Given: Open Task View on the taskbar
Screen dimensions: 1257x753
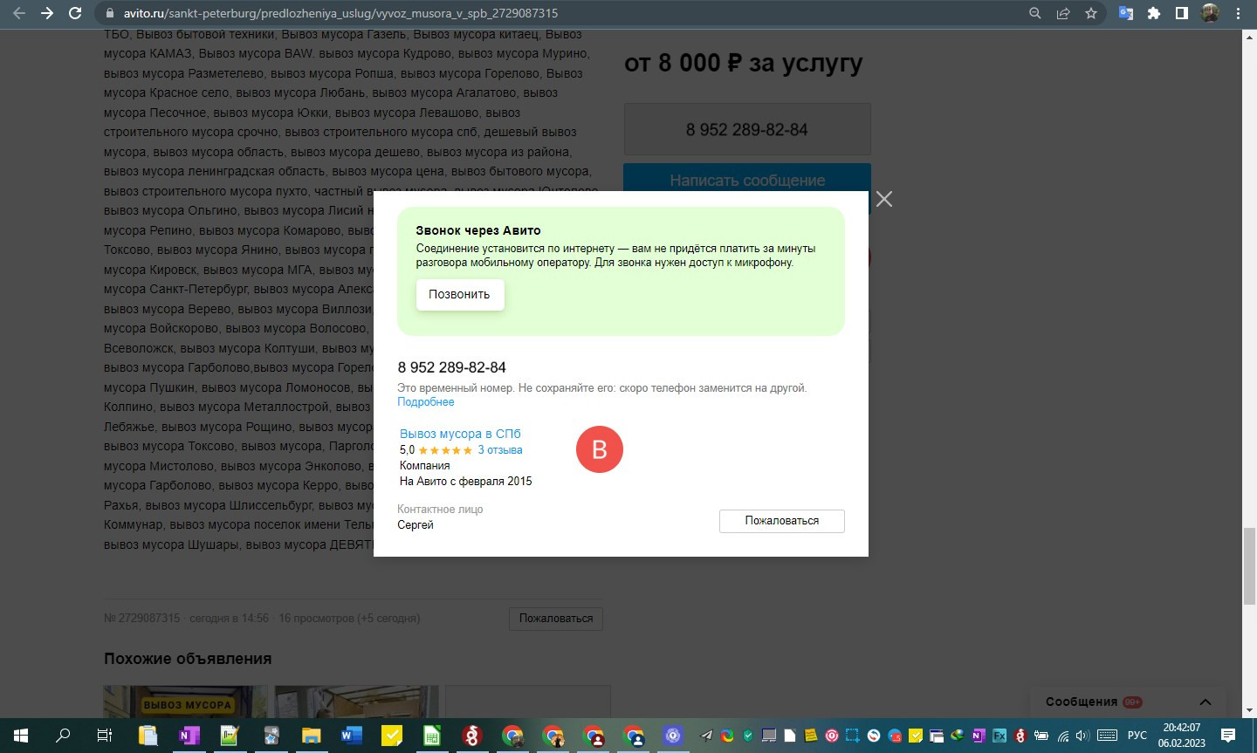Looking at the screenshot, I should (105, 736).
